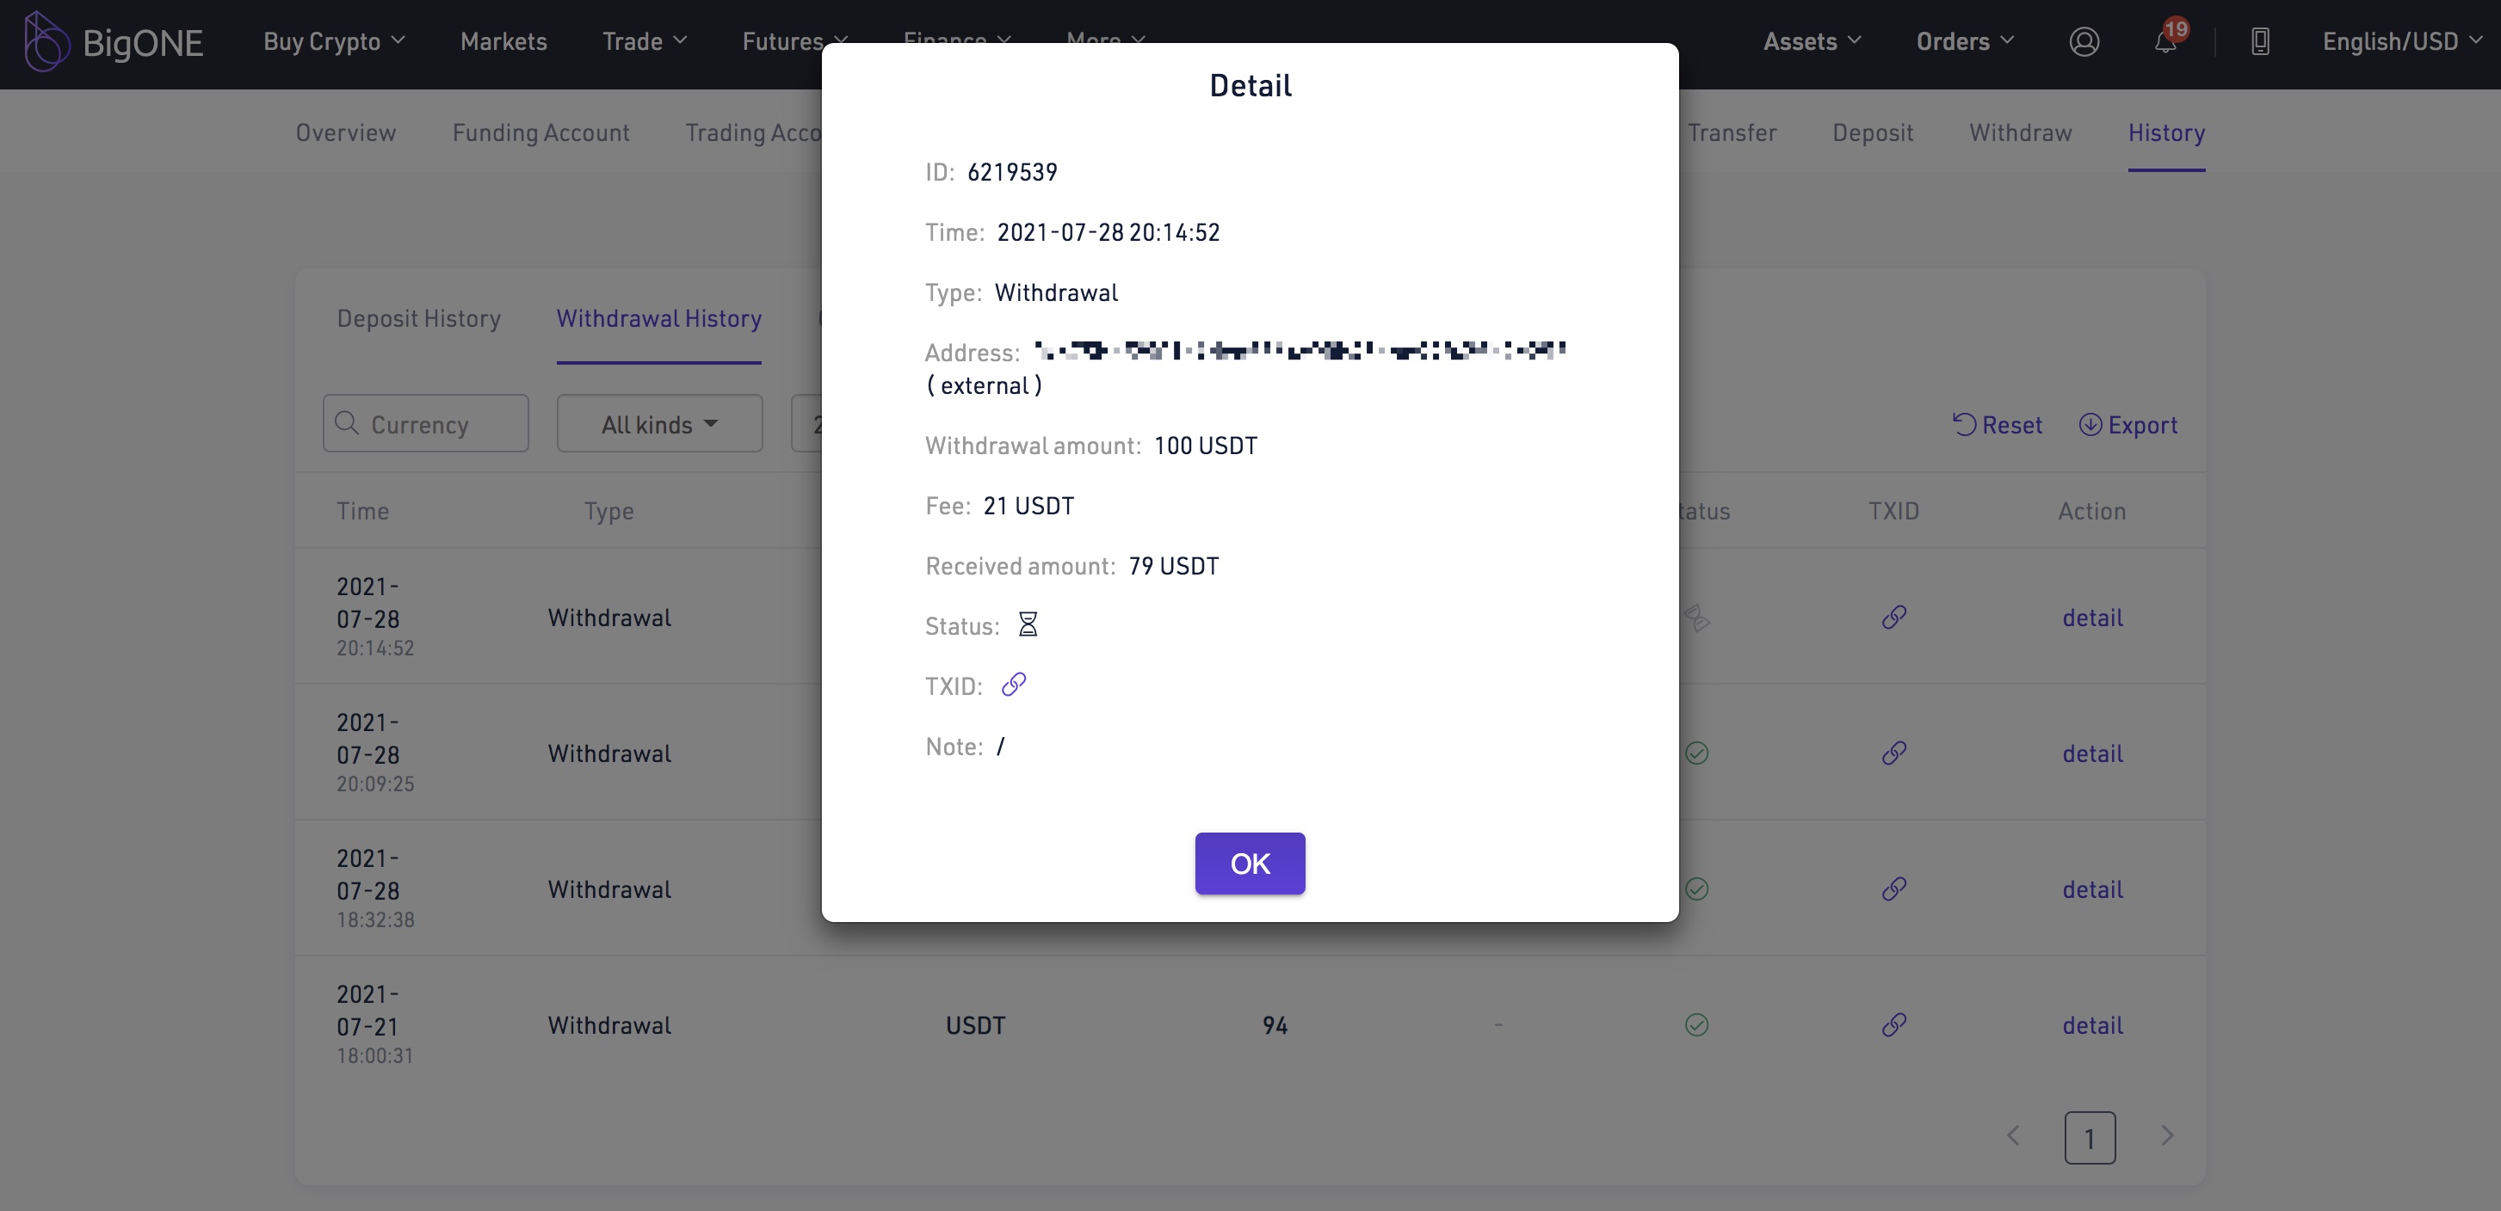Select the Funding Account tab
This screenshot has height=1211, width=2501.
(540, 133)
